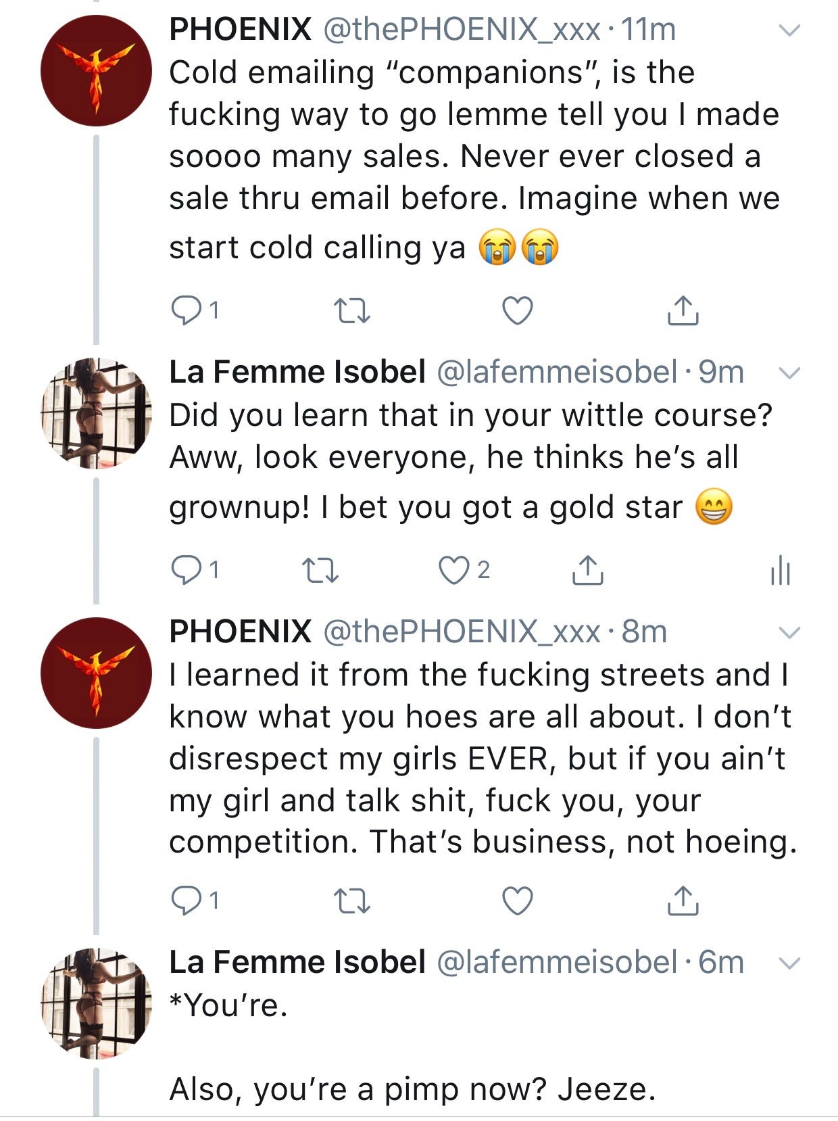This screenshot has width=838, height=1121.
Task: Expand options chevron on Isobel's 9m tweet
Action: 789,373
